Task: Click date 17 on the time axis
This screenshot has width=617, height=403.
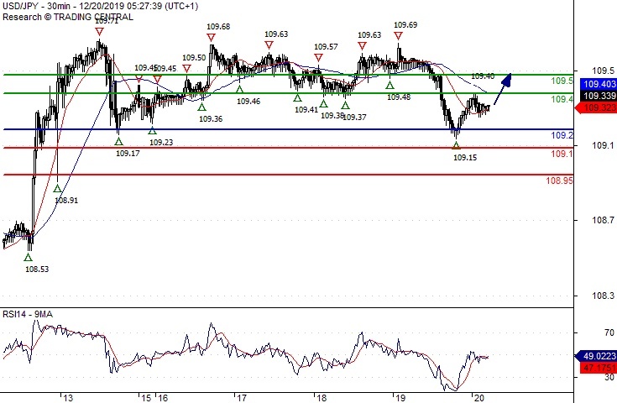Action: click(242, 398)
